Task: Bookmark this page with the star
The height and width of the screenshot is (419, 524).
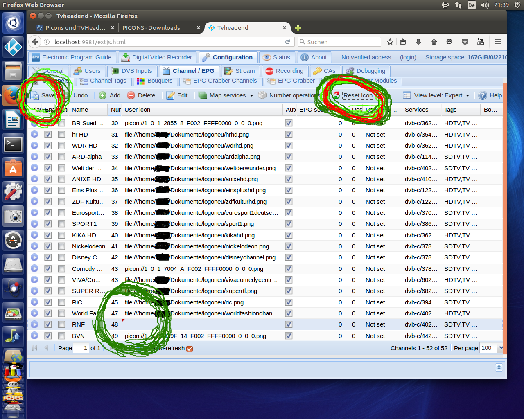Action: [x=390, y=42]
